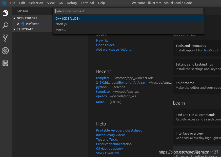This screenshot has height=157, width=221.
Task: Click the Open folder... link
Action: tap(106, 45)
